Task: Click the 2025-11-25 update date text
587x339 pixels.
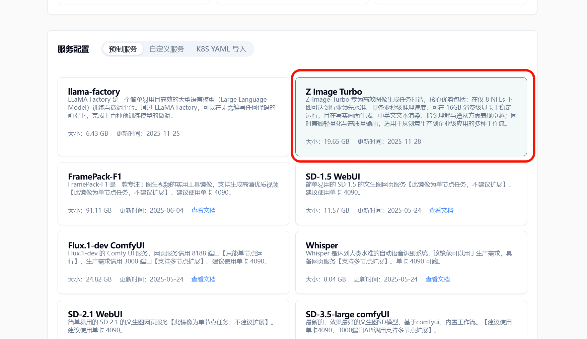Action: (x=163, y=134)
